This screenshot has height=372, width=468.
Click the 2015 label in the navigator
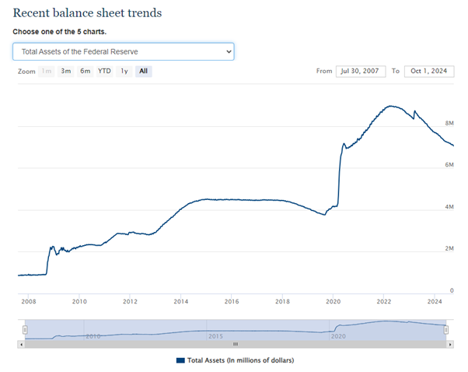pyautogui.click(x=216, y=335)
